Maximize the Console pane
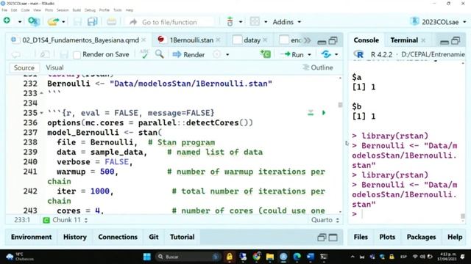 [456, 40]
